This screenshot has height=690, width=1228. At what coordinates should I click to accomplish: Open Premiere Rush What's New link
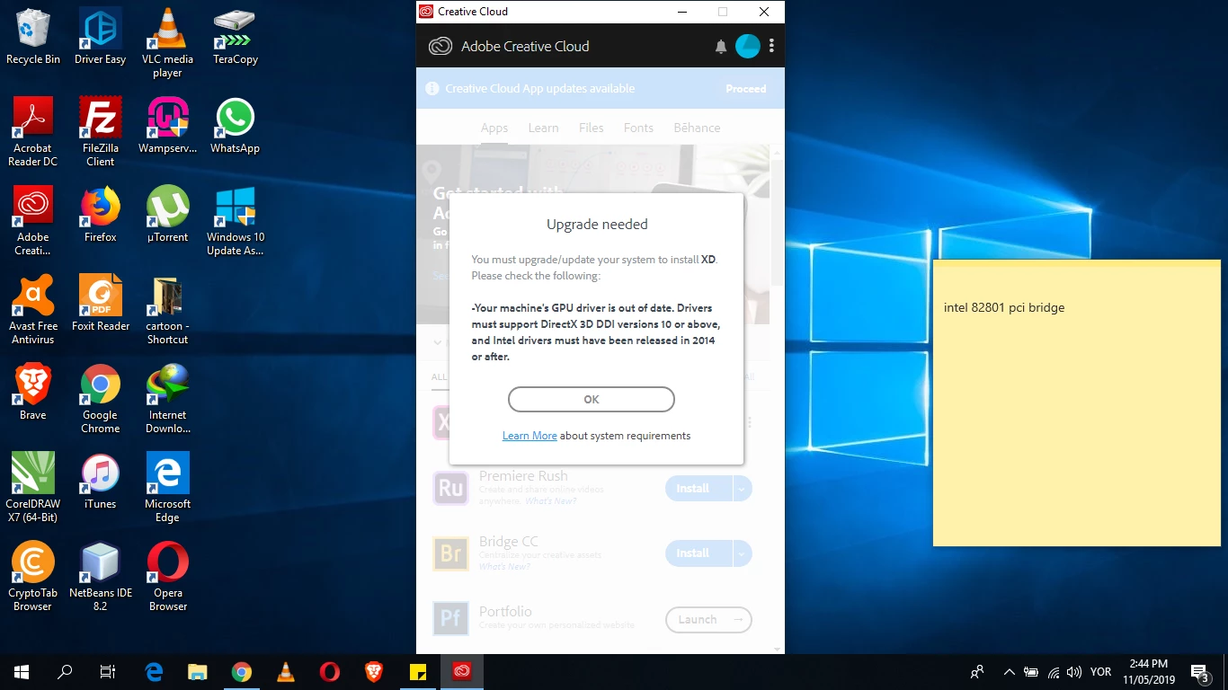pyautogui.click(x=550, y=501)
